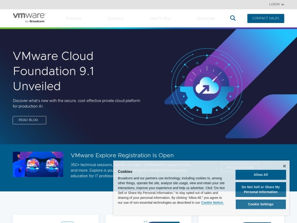The image size is (297, 223).
Task: Click the CONTACT SALES button
Action: 265,18
